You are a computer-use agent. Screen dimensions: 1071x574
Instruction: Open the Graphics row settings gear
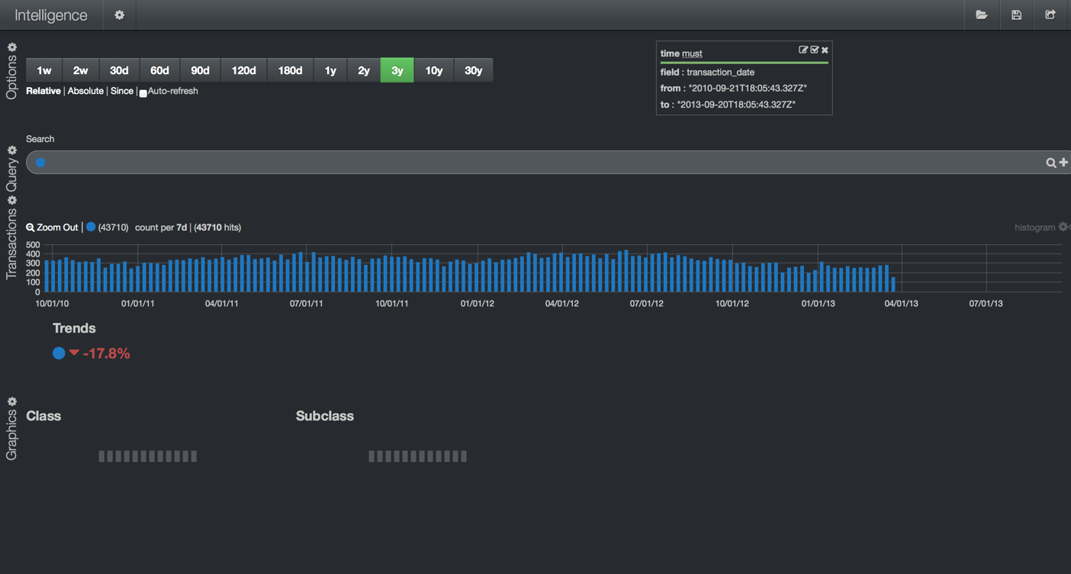[x=12, y=401]
